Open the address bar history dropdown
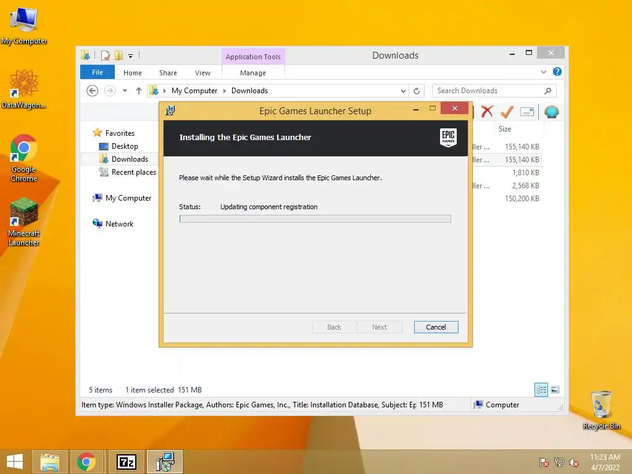The height and width of the screenshot is (474, 632). (x=403, y=91)
